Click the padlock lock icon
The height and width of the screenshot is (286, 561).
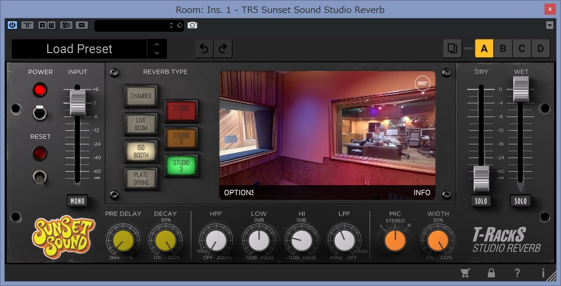point(491,273)
